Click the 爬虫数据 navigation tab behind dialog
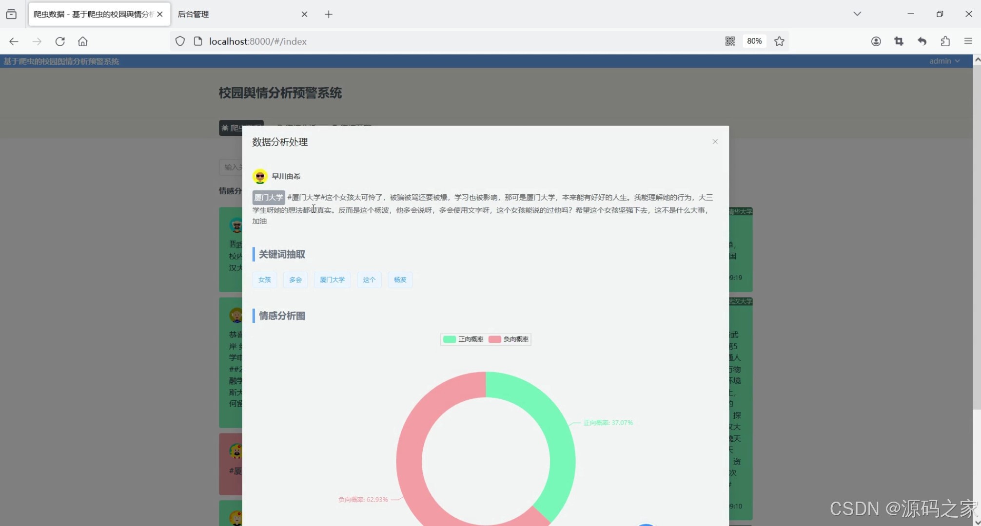 (x=241, y=128)
